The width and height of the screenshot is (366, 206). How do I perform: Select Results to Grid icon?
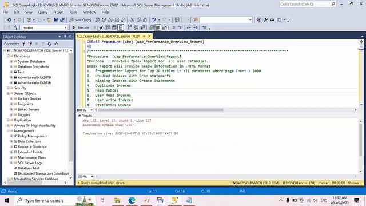(x=158, y=27)
